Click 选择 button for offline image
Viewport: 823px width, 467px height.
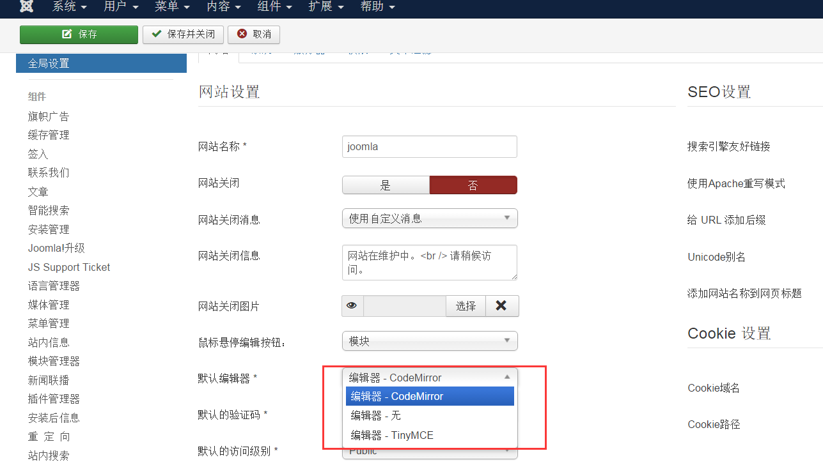tap(466, 306)
